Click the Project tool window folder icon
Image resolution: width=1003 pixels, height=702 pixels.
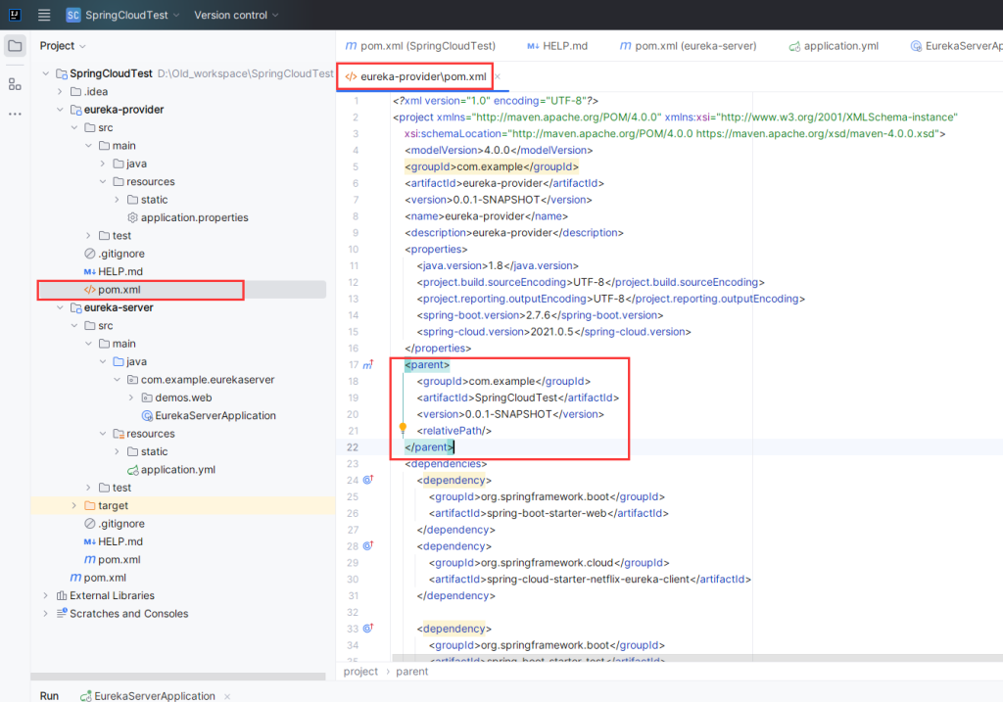pyautogui.click(x=15, y=46)
